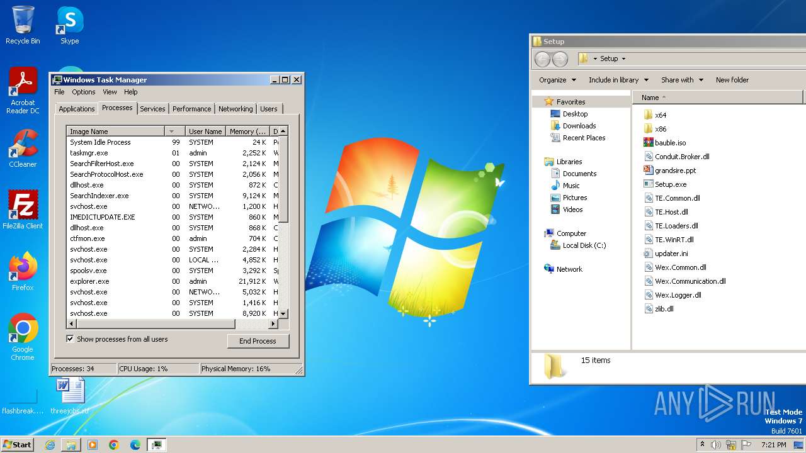Switch to Applications tab

pyautogui.click(x=76, y=109)
